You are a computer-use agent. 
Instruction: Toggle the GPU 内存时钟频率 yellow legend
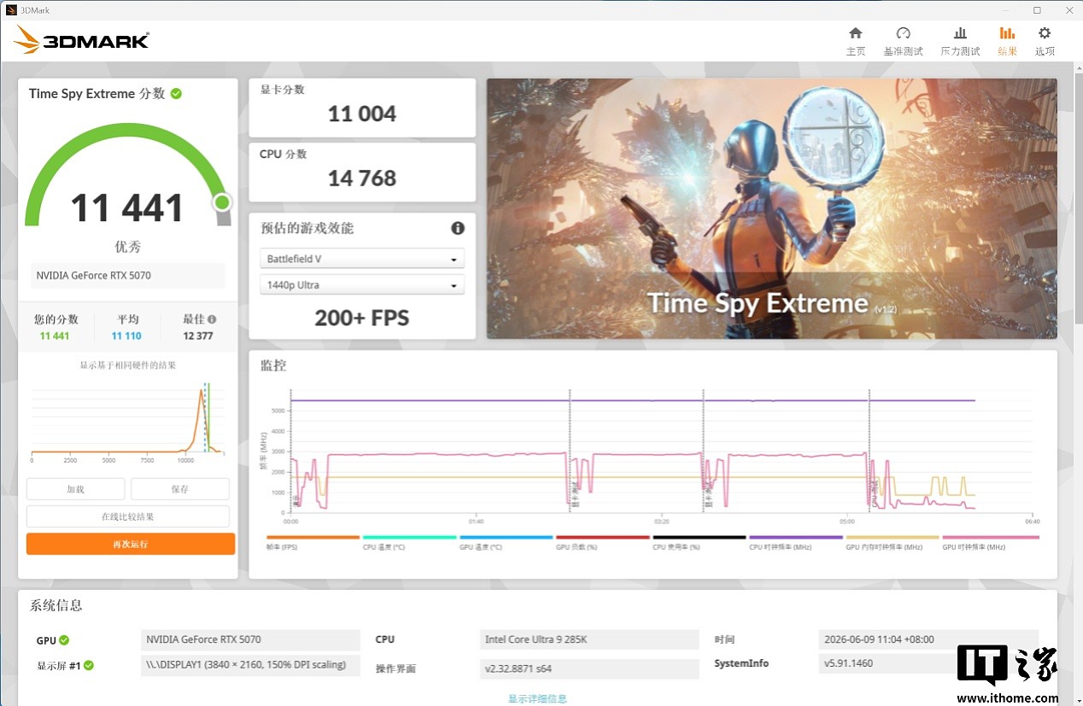(x=892, y=542)
